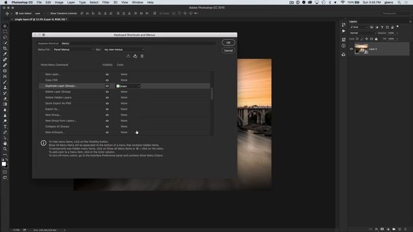Click delete menu set trash icon
The height and width of the screenshot is (232, 413).
(142, 56)
